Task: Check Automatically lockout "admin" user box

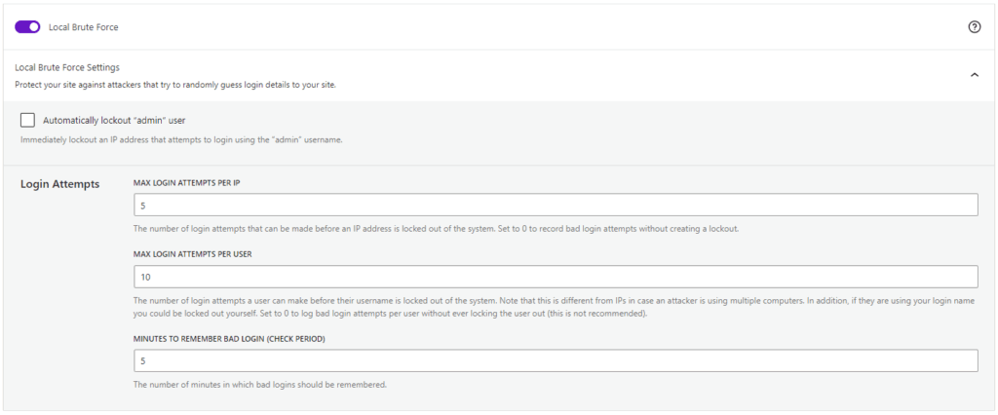Action: pyautogui.click(x=27, y=120)
